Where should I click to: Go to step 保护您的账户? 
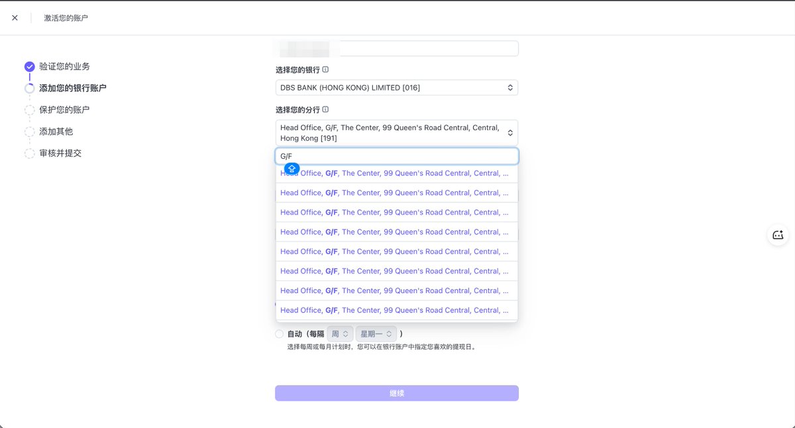click(64, 110)
